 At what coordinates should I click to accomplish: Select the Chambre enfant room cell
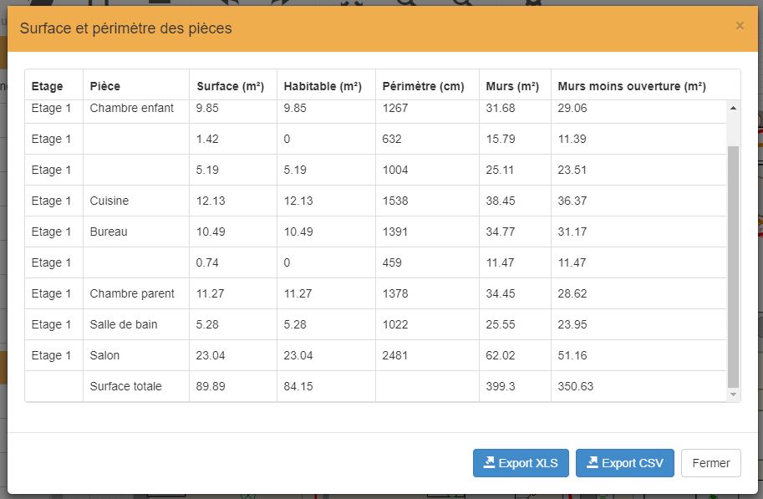[x=132, y=108]
